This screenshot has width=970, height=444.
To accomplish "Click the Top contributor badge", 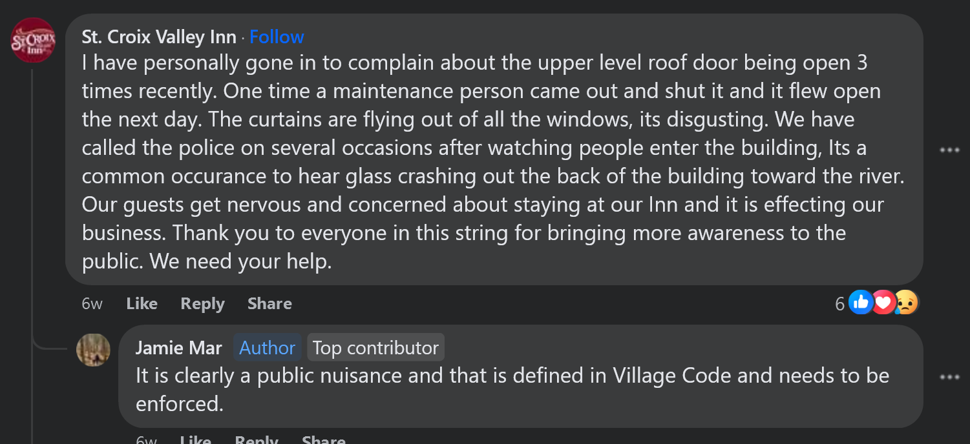I will (375, 348).
